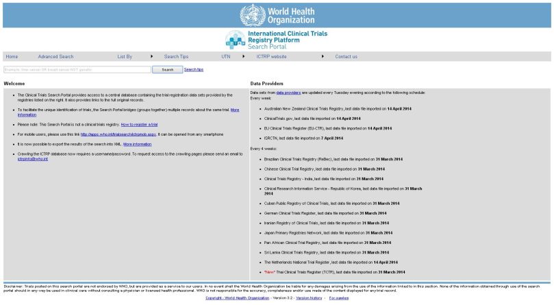This screenshot has width=554, height=305.
Task: Expand the List By submenu arrow
Action: click(x=151, y=56)
